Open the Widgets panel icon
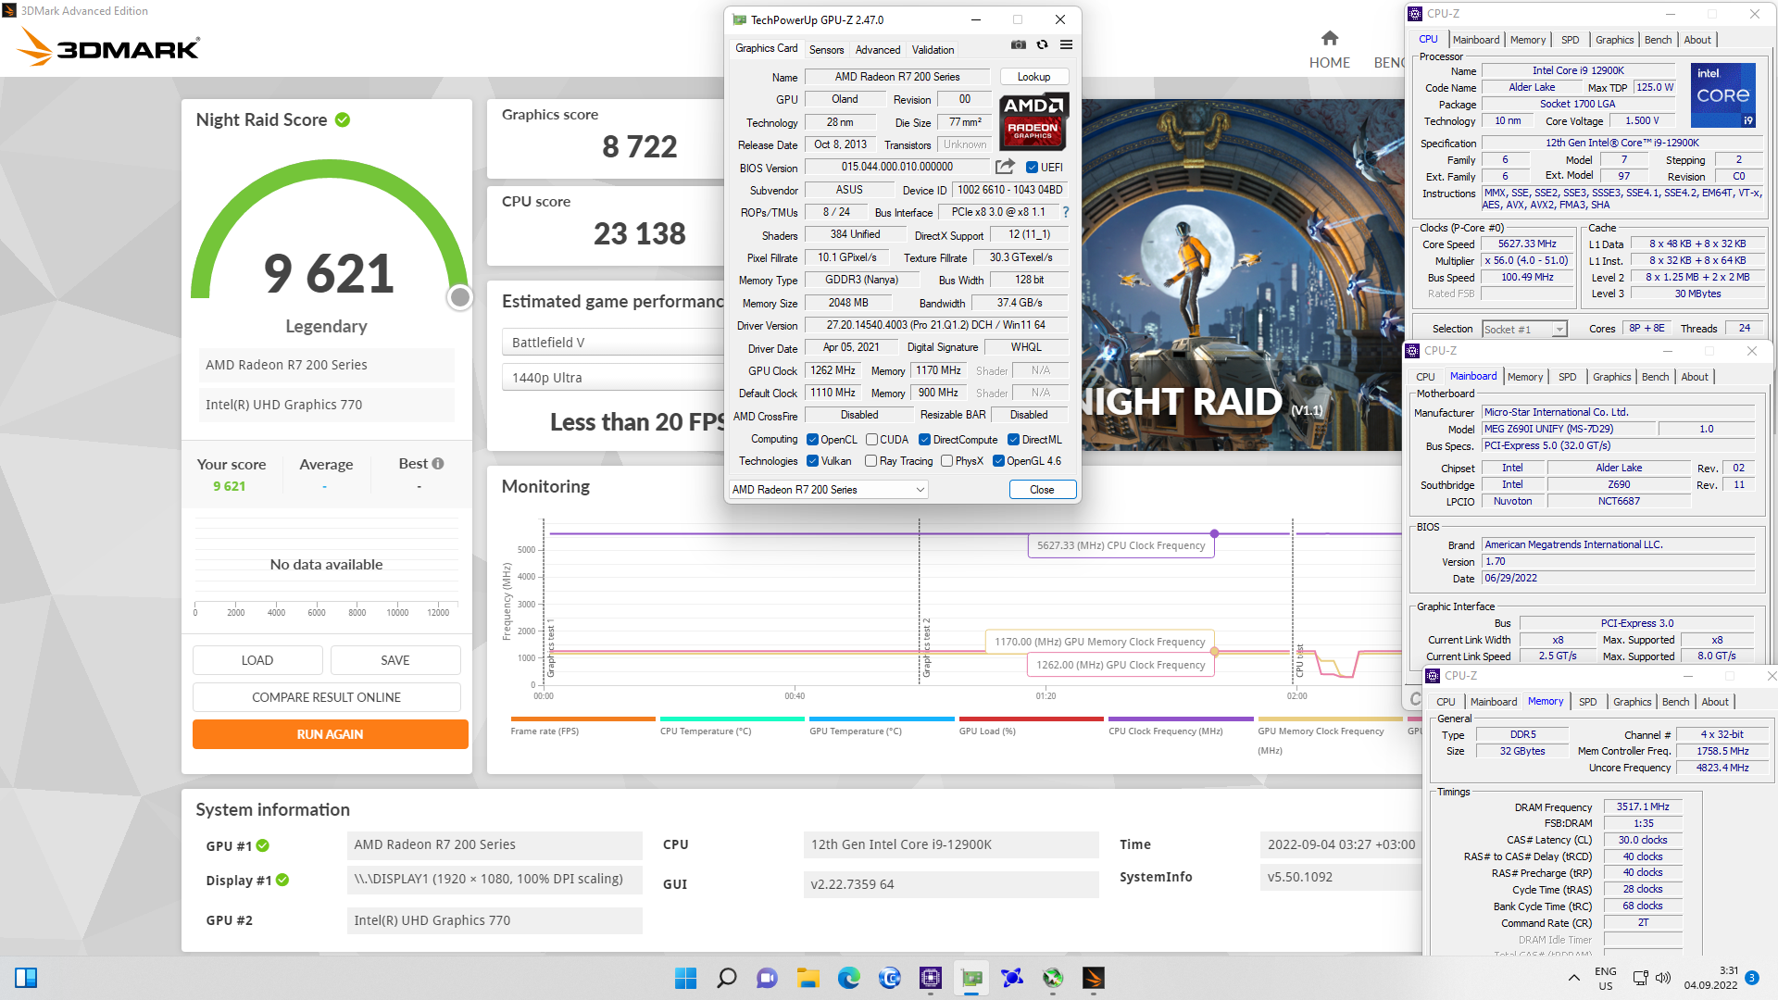 26,978
